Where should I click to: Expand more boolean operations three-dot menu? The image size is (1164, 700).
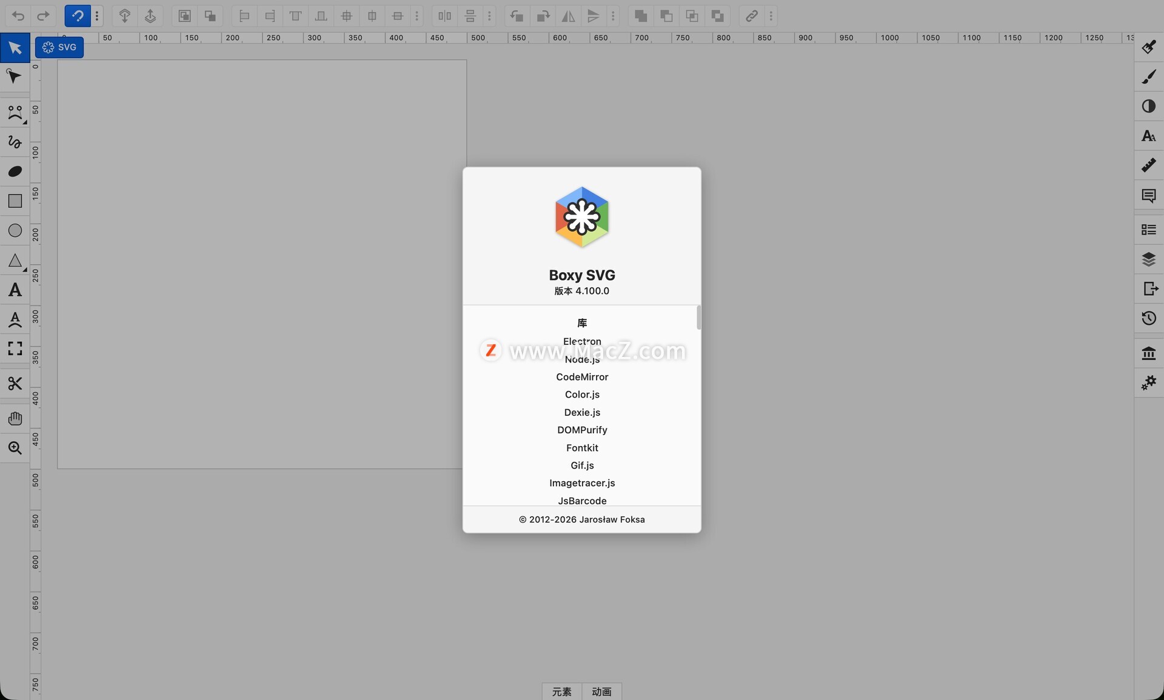[771, 16]
